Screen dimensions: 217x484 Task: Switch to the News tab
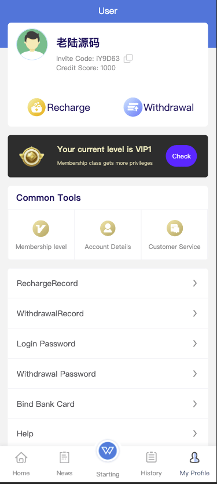(64, 464)
